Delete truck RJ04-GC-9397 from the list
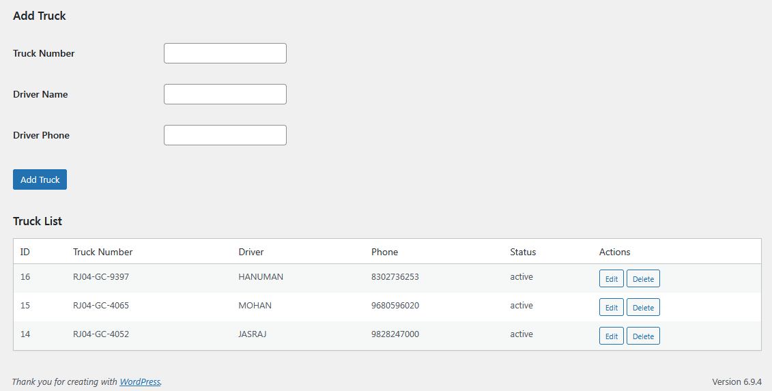Image resolution: width=772 pixels, height=391 pixels. tap(643, 278)
